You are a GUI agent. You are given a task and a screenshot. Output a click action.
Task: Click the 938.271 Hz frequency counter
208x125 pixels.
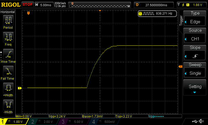(158, 14)
